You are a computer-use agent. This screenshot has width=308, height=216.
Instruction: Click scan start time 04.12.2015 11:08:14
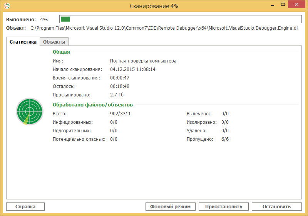coord(132,69)
